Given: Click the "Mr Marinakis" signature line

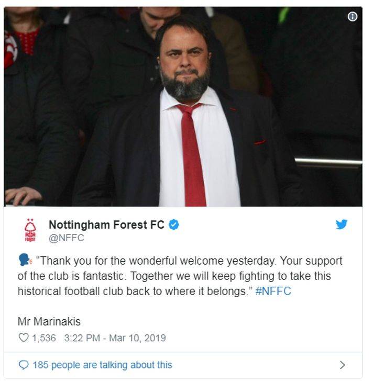Looking at the screenshot, I should click(49, 321).
